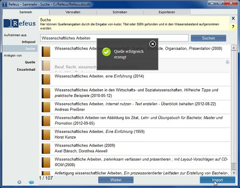Select result 'zielwirksam verfassen und präsentieren'
The height and width of the screenshot is (188, 240).
[x=135, y=162]
